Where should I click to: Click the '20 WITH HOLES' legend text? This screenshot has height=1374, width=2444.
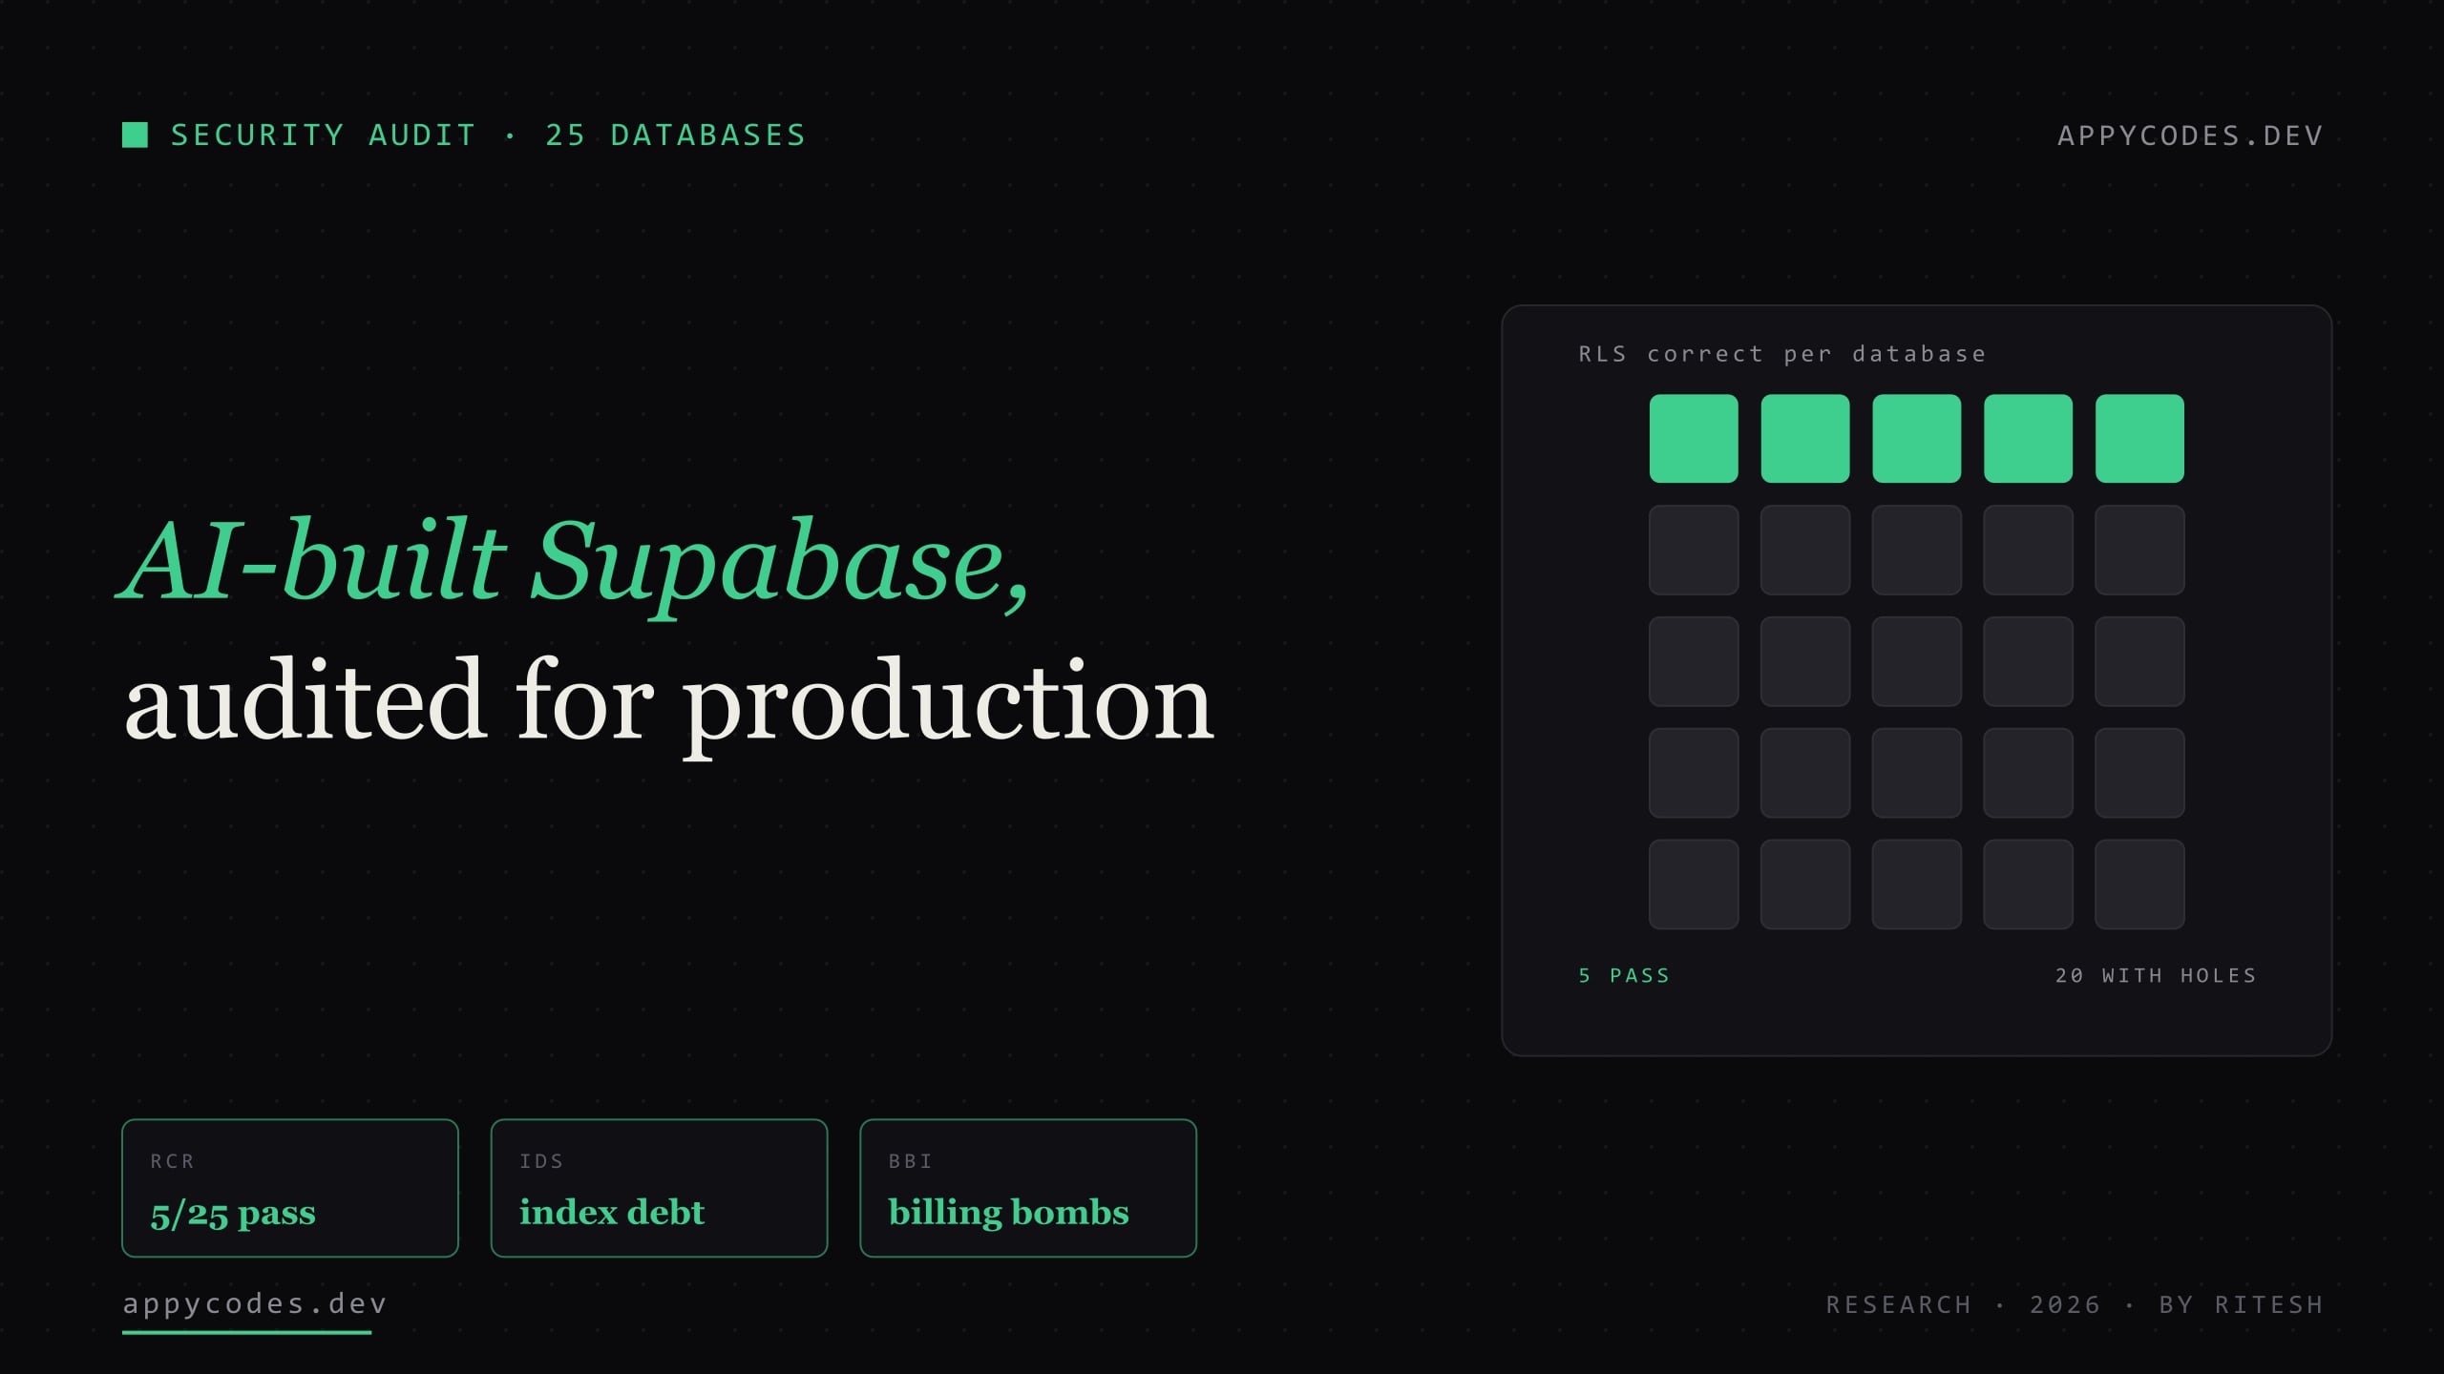[x=2156, y=975]
